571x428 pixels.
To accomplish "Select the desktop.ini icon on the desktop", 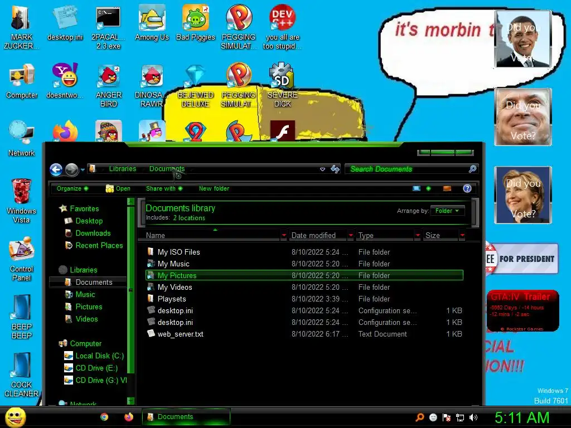I will (x=65, y=23).
